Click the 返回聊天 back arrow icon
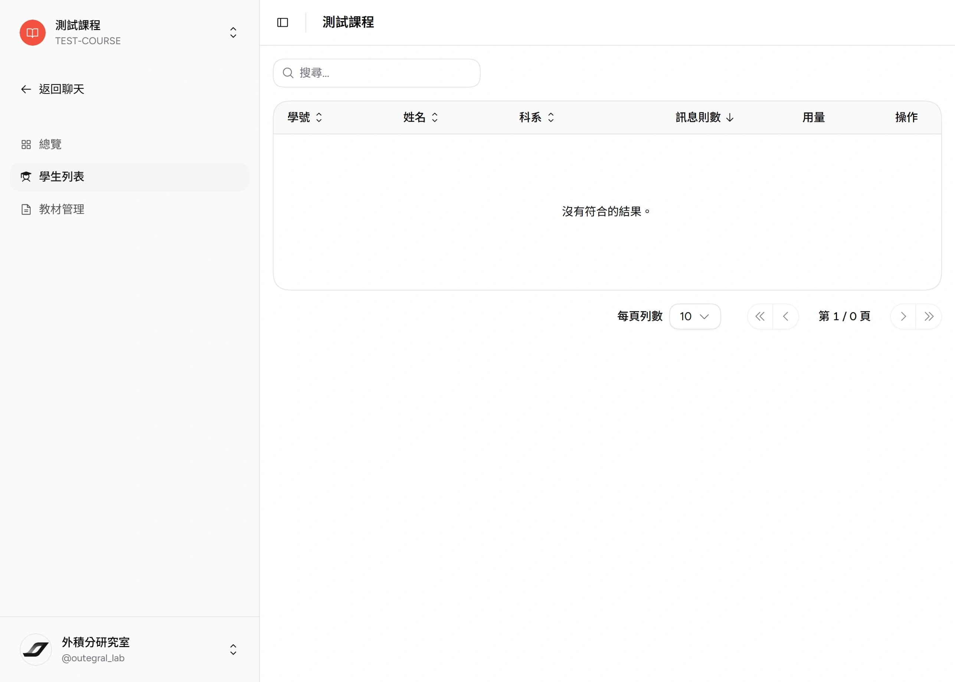Viewport: 955px width, 682px height. (x=26, y=89)
